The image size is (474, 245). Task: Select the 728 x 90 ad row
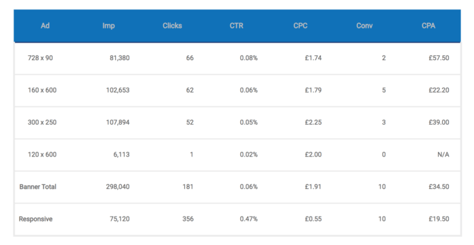238,58
